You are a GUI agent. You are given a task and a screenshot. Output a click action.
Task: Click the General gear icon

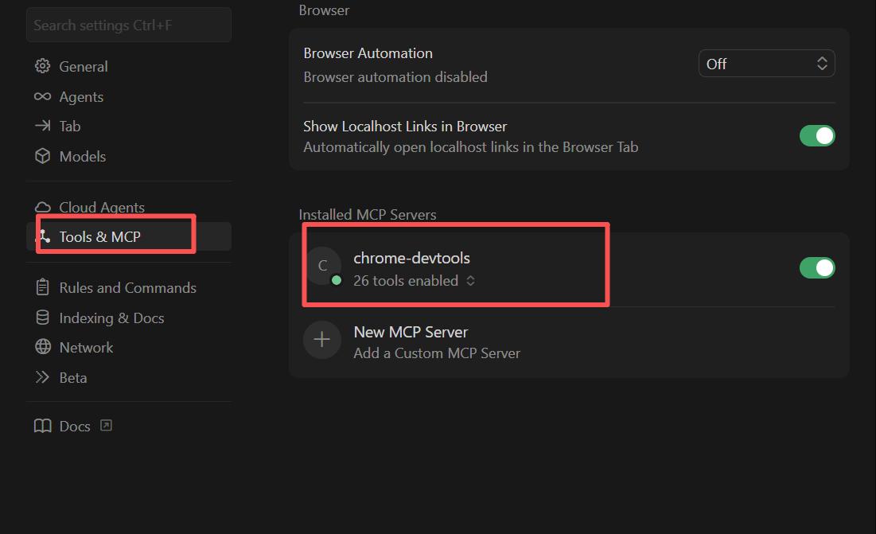click(42, 67)
